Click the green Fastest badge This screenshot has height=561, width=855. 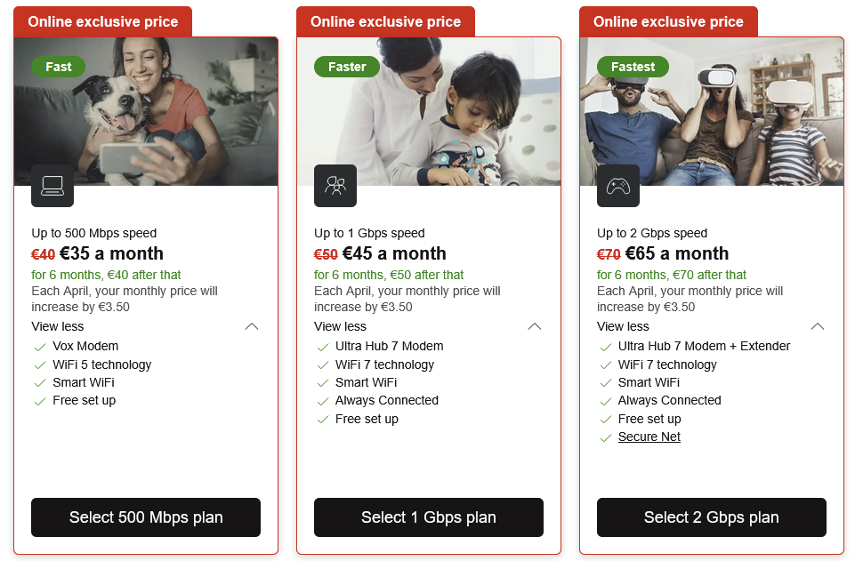633,67
